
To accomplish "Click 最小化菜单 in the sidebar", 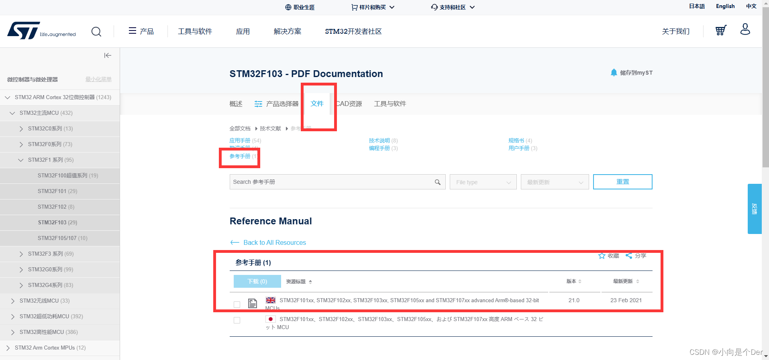I will click(98, 79).
